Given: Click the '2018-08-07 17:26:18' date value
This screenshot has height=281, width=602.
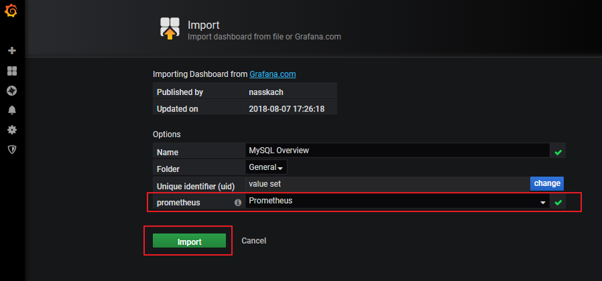Looking at the screenshot, I should 287,109.
